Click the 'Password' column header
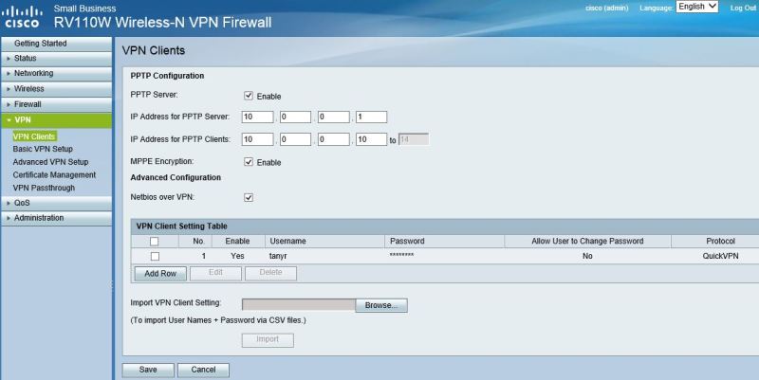The height and width of the screenshot is (380, 759). 407,242
